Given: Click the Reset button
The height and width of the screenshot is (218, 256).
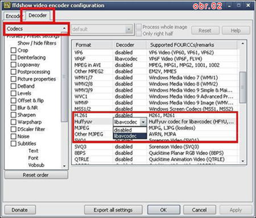Looking at the screenshot, I should point(205,31).
